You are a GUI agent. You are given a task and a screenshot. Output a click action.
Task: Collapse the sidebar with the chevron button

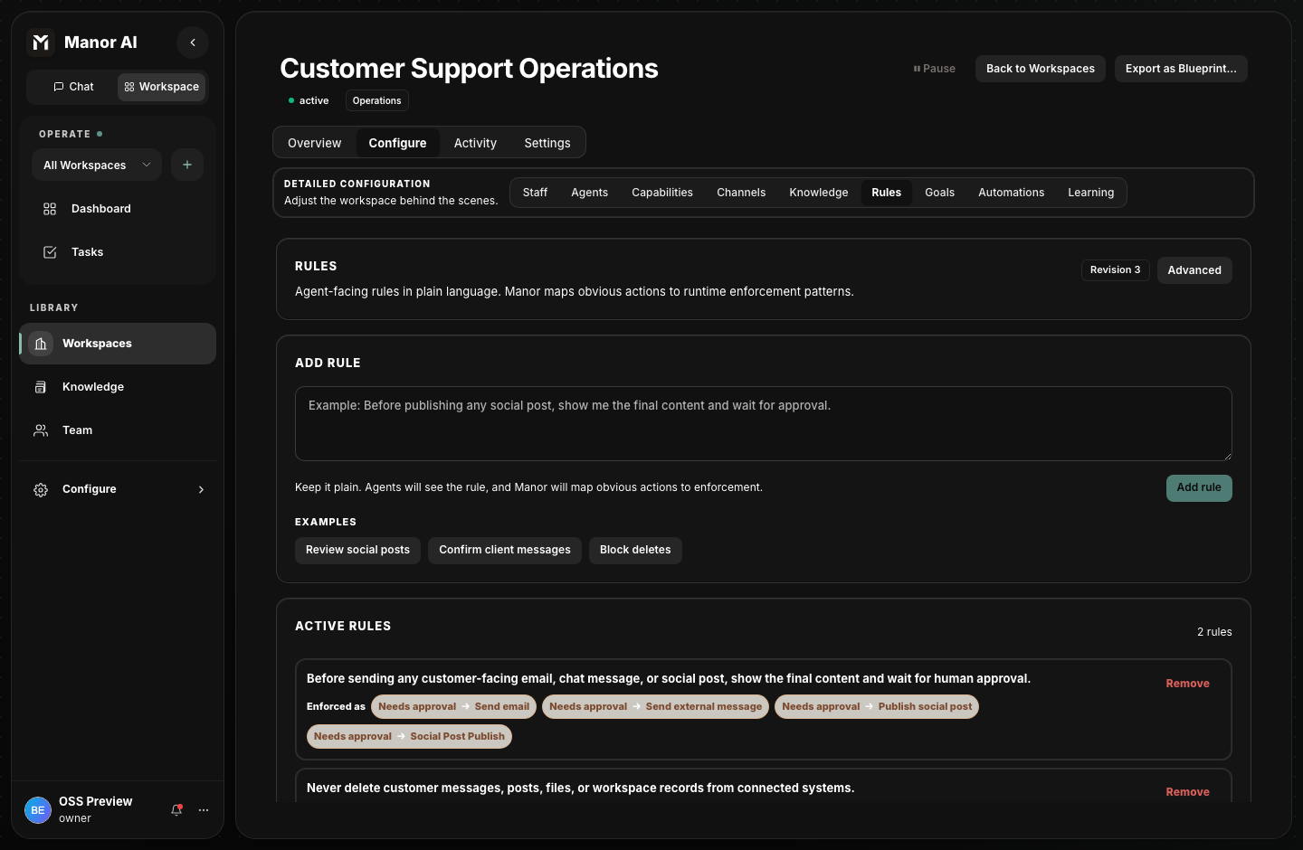[193, 42]
